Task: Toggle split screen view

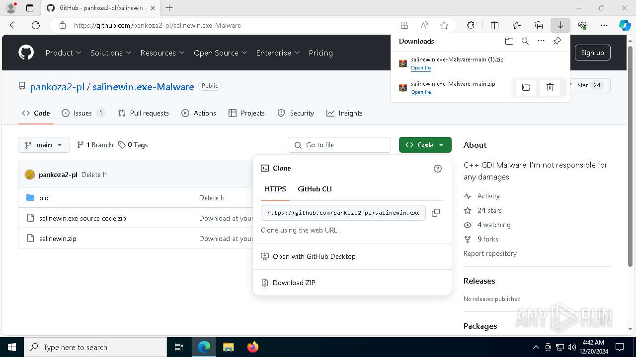Action: pyautogui.click(x=494, y=25)
